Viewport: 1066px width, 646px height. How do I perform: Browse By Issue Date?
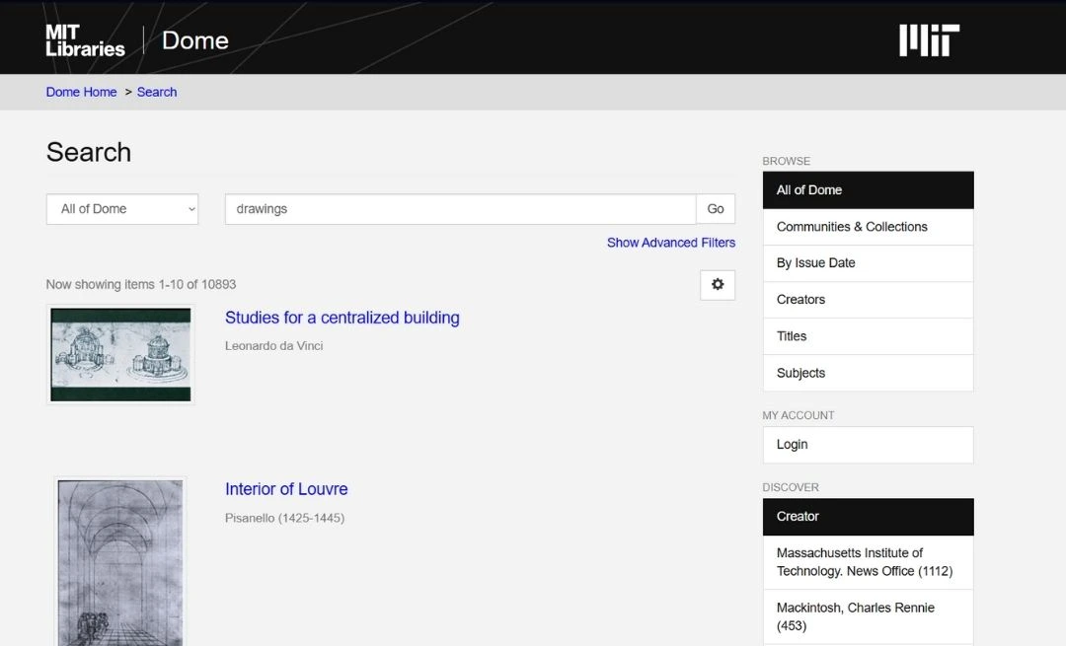(816, 263)
